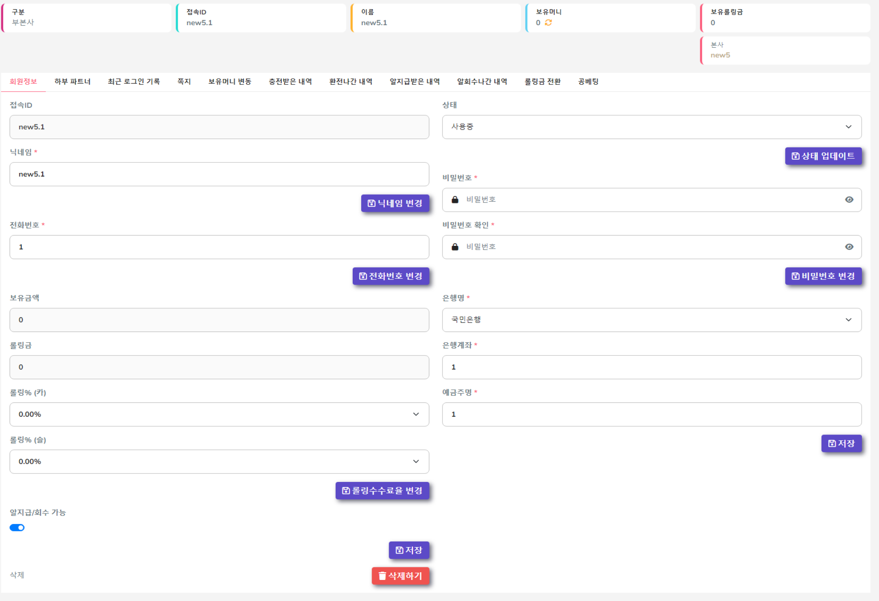Click save icon on 롤링수수료율 변경 button

(345, 491)
